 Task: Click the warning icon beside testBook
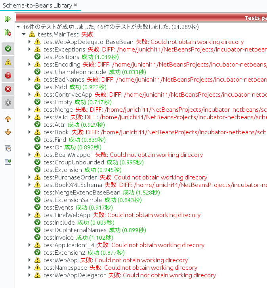38,132
